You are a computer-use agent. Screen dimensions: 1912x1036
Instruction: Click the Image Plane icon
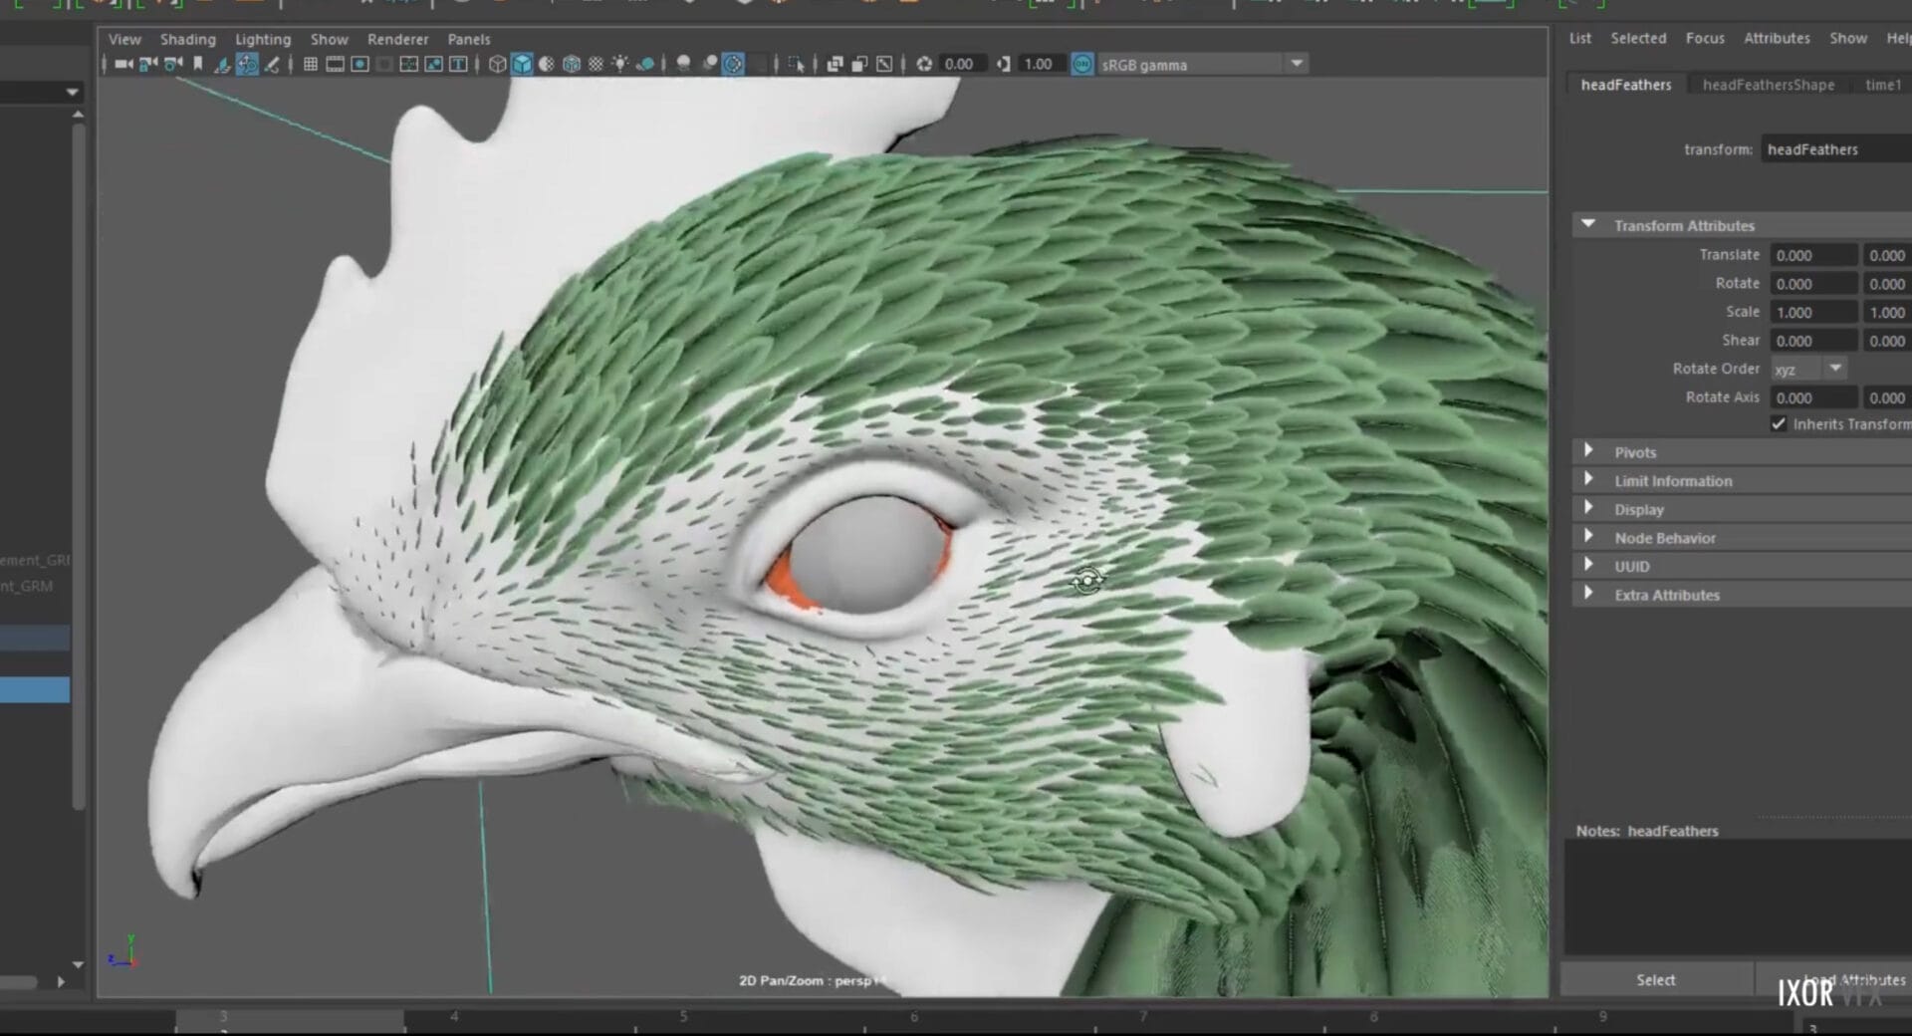pos(222,65)
